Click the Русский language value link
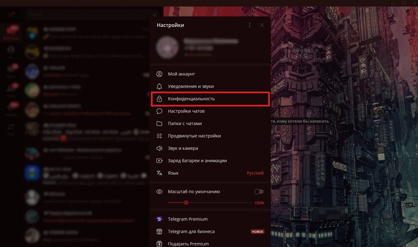 click(255, 173)
